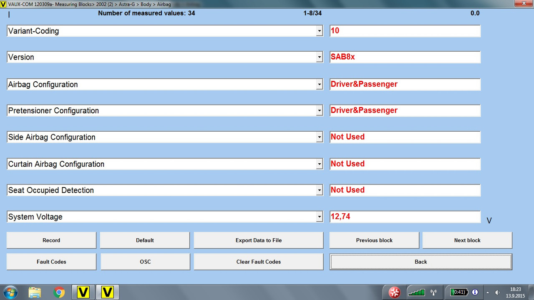Click the V unit label
The width and height of the screenshot is (534, 300).
click(x=489, y=220)
